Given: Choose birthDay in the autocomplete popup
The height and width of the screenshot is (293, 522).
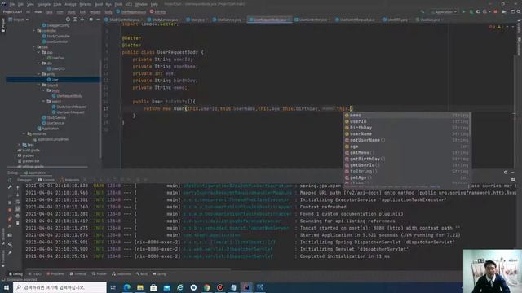Looking at the screenshot, I should 408,128.
